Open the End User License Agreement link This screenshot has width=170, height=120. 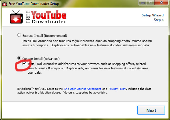[83, 89]
